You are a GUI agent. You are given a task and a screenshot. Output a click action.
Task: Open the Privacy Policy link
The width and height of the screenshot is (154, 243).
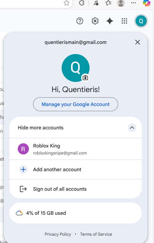[x=58, y=234]
